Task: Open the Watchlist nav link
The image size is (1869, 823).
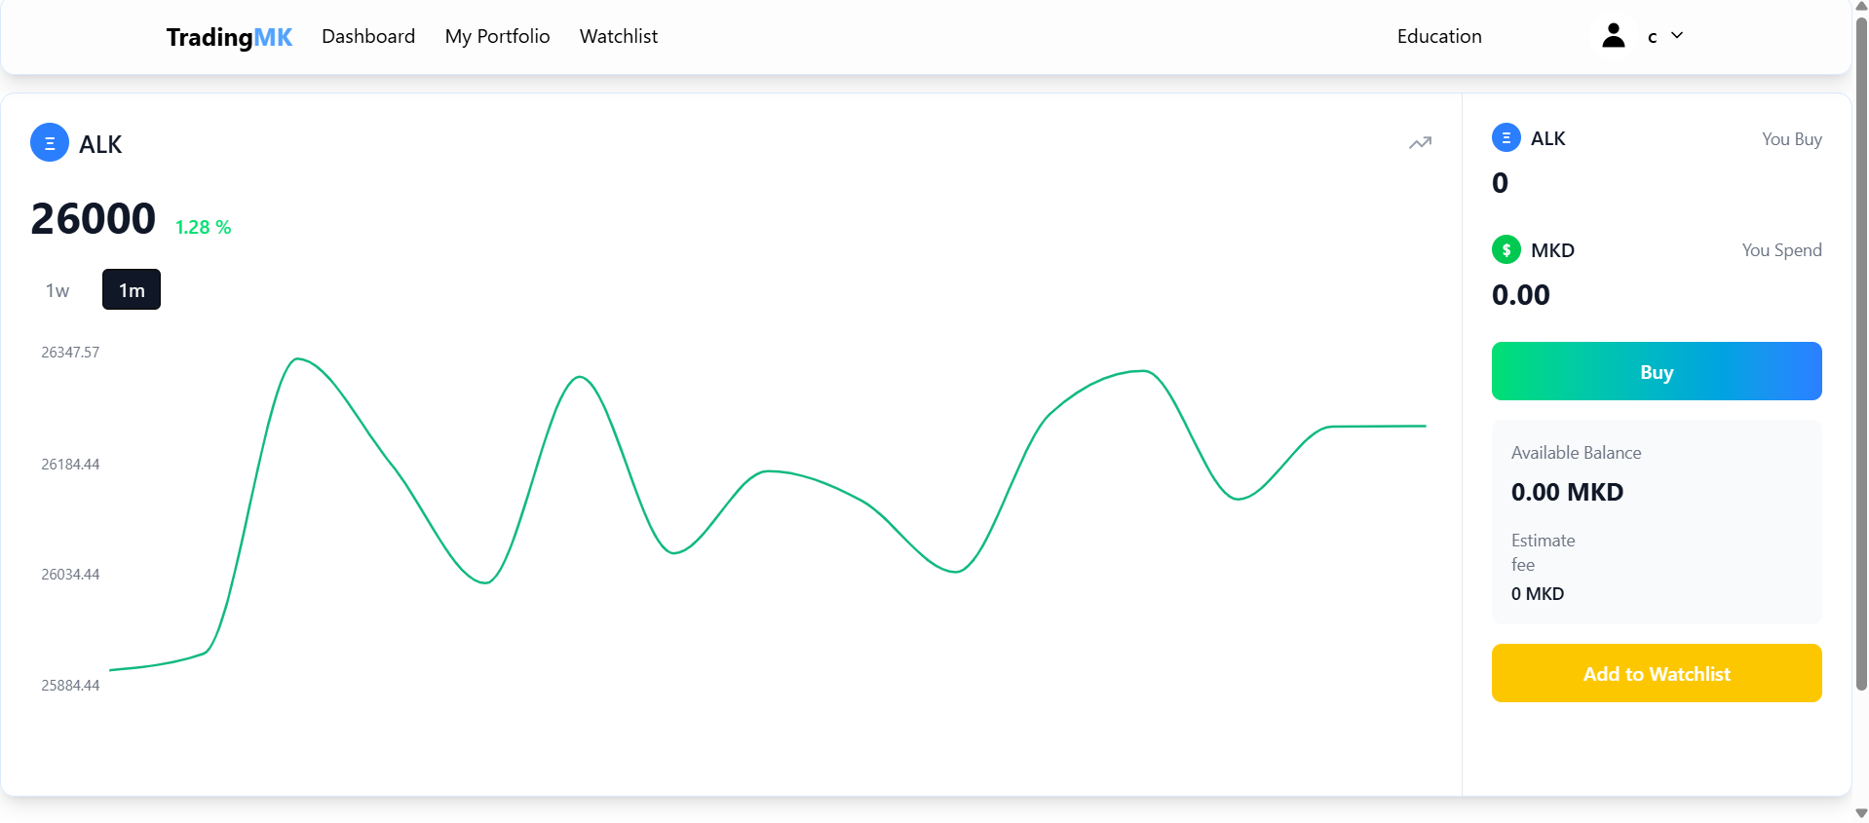Action: pos(618,37)
